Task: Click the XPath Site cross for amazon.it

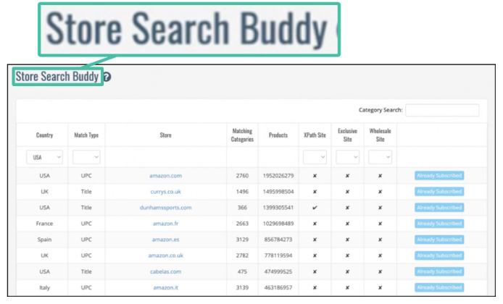Action: tap(315, 287)
